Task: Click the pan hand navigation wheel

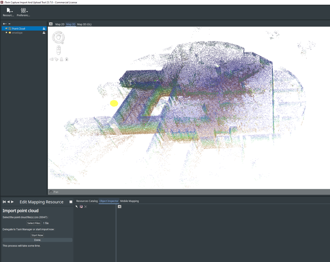Action: (59, 37)
